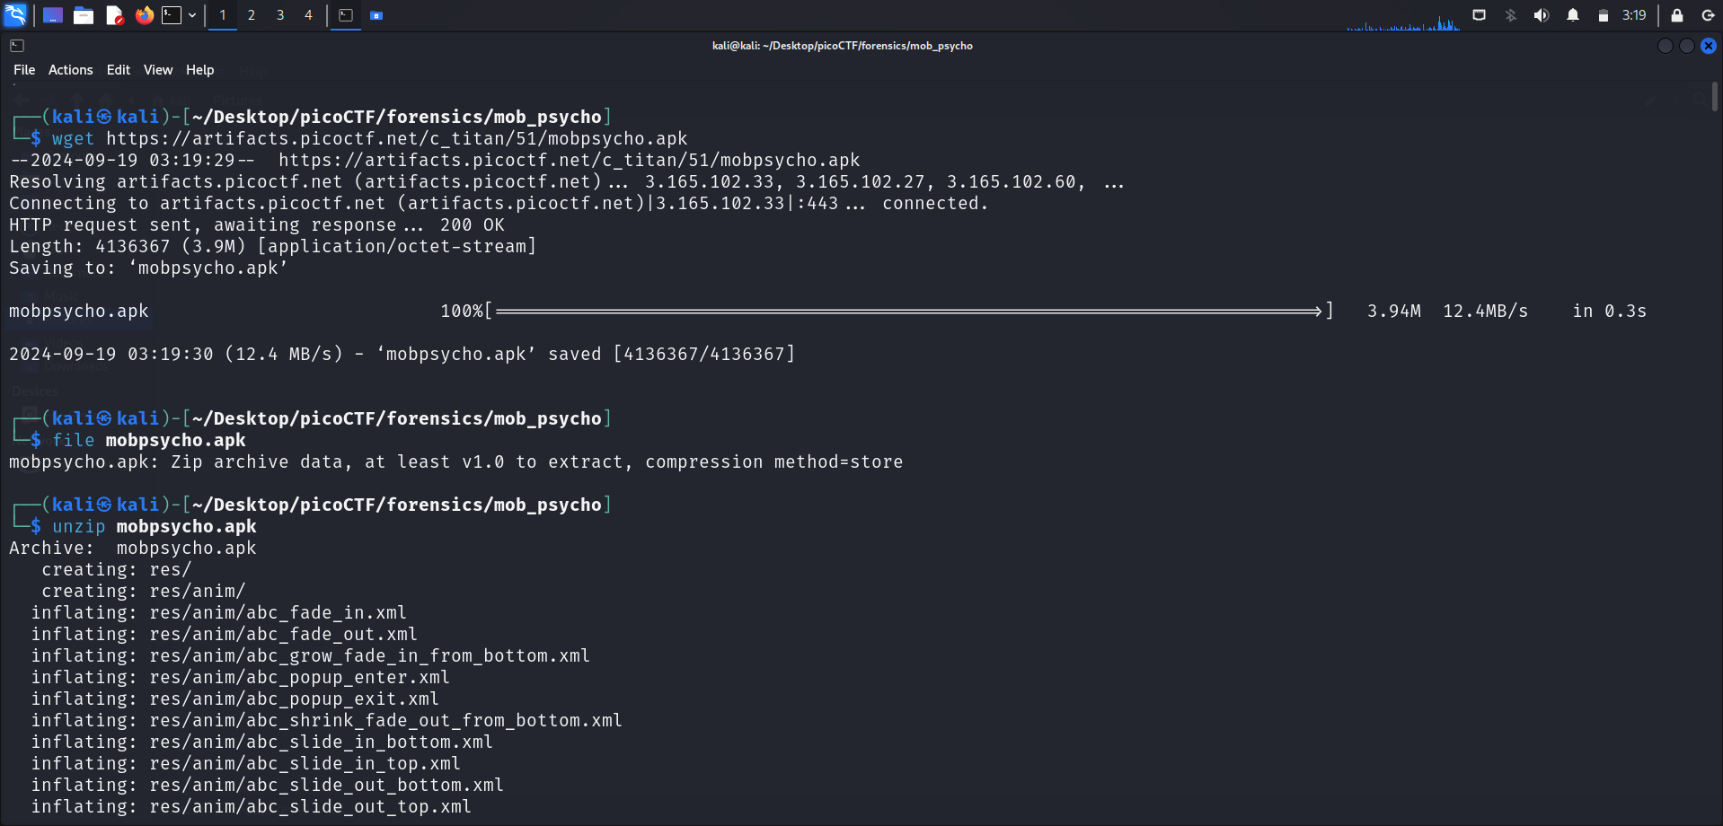Expand the terminal launcher dropdown arrow
This screenshot has height=826, width=1723.
[x=192, y=15]
